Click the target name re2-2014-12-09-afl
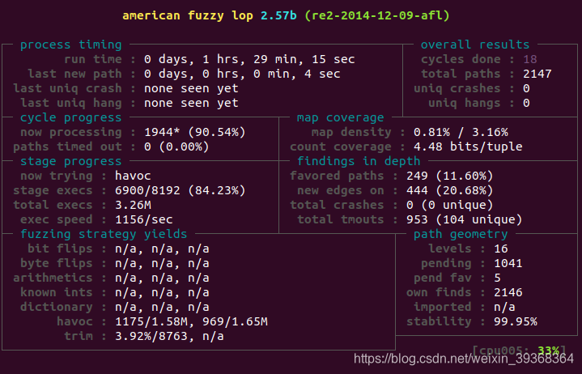582x374 pixels. tap(377, 15)
